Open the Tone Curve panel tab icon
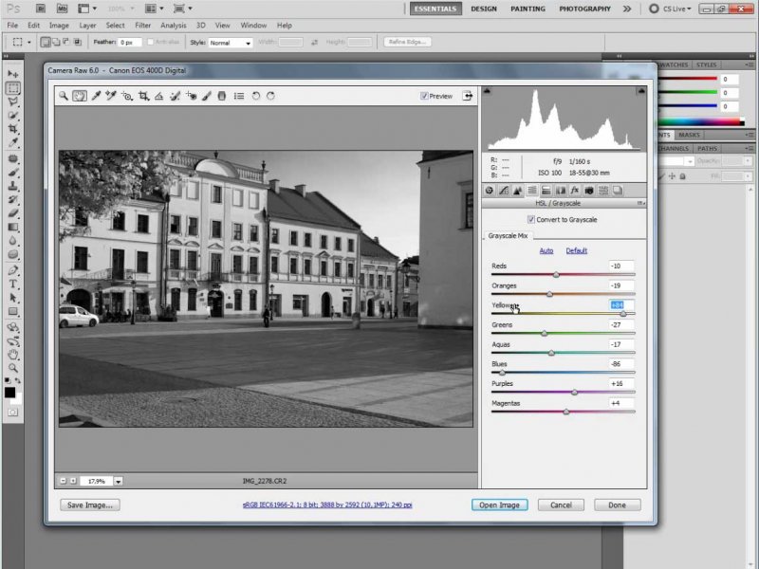759x569 pixels. pyautogui.click(x=504, y=191)
